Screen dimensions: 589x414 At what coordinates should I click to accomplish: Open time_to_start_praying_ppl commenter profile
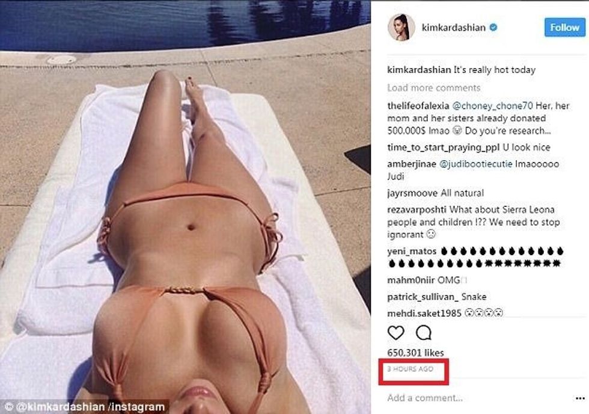coord(444,147)
